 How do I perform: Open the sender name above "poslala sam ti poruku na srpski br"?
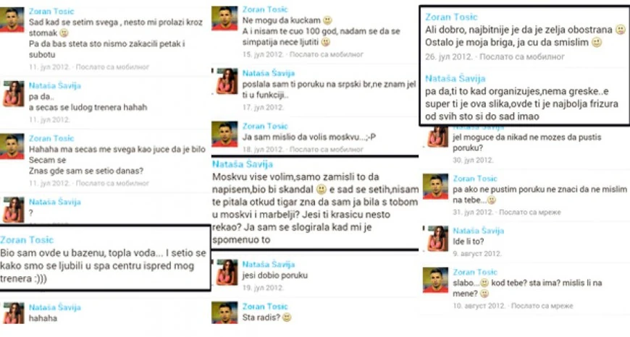coord(269,73)
